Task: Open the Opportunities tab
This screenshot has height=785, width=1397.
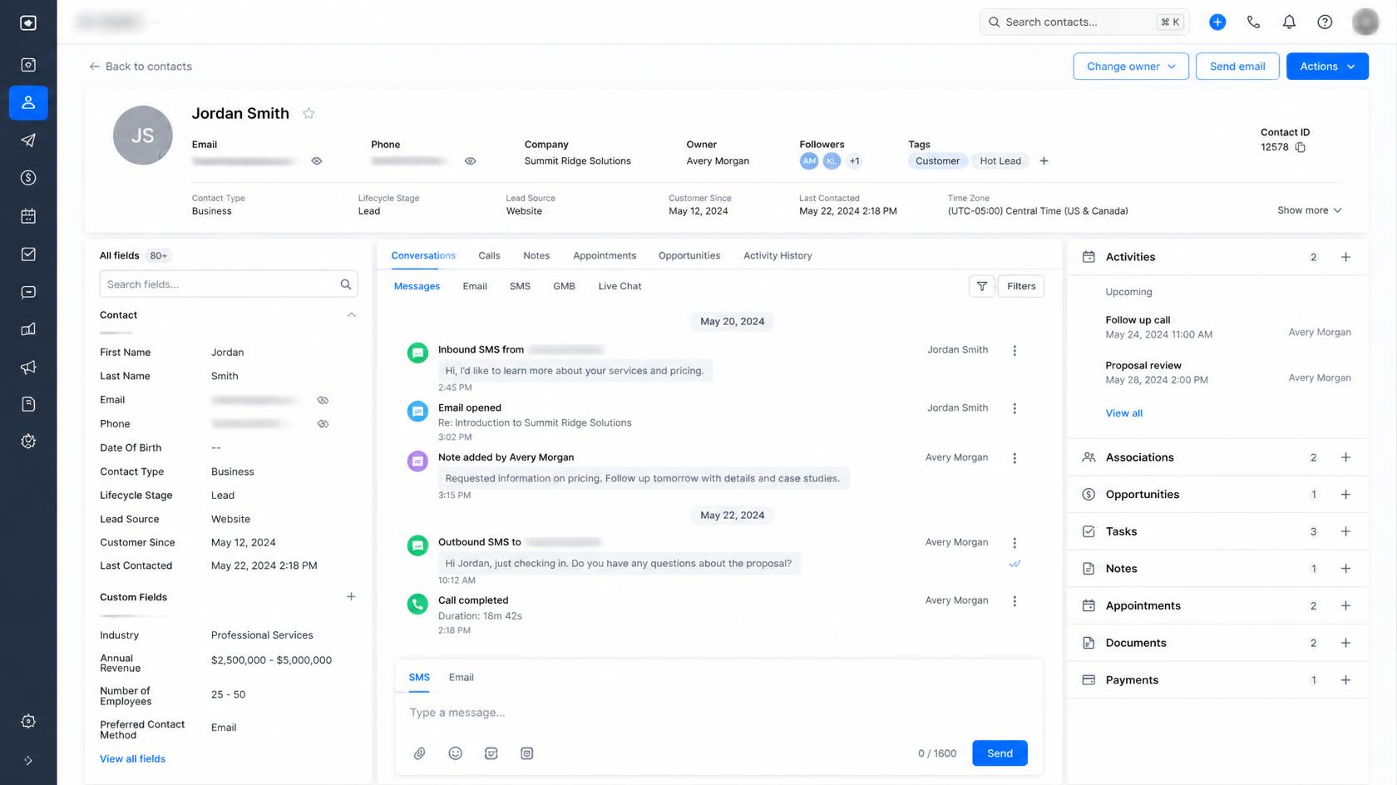Action: click(689, 256)
